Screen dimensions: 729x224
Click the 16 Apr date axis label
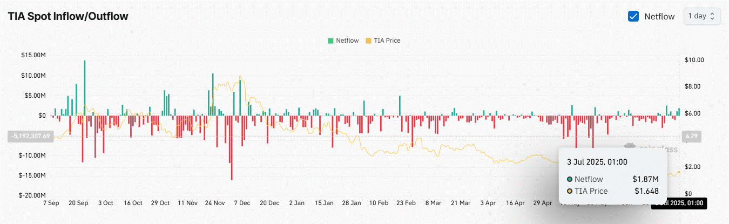tap(515, 203)
